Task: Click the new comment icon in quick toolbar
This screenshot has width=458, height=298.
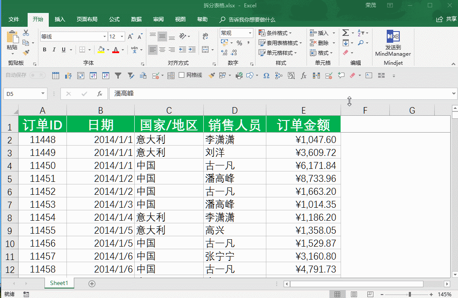Action: (341, 76)
